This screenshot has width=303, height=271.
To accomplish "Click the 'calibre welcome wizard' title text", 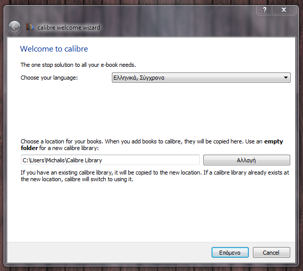I will click(68, 28).
